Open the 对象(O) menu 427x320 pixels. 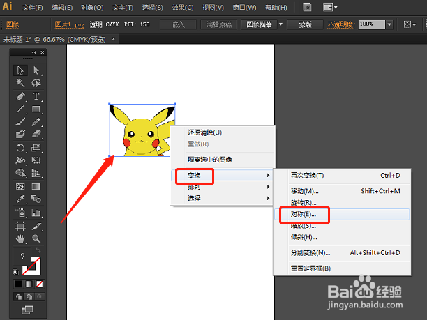[92, 8]
